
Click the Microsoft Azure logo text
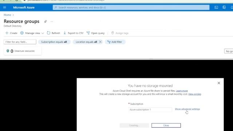coord(24,7)
